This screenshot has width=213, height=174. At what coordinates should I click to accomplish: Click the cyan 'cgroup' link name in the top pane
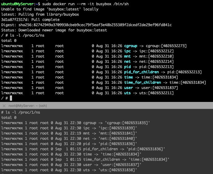131,46
